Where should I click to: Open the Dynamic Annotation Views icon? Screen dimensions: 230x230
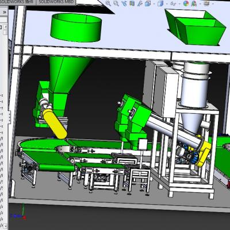pos(140,3)
